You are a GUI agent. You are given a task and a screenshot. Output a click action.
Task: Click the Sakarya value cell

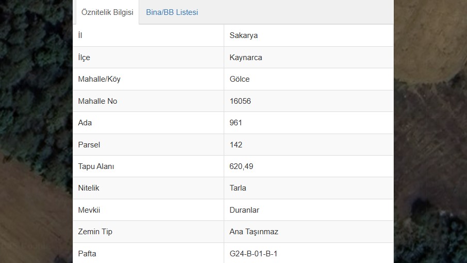click(x=309, y=35)
